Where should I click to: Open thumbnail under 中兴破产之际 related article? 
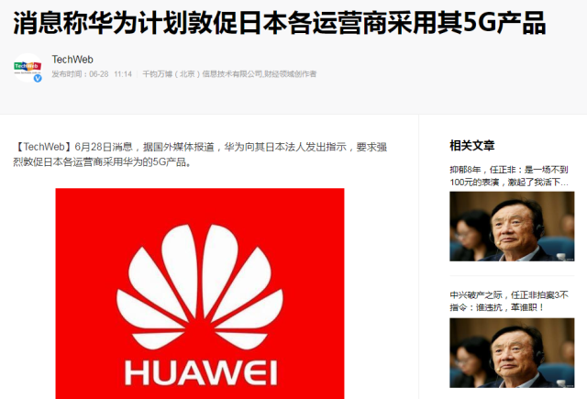click(x=512, y=352)
